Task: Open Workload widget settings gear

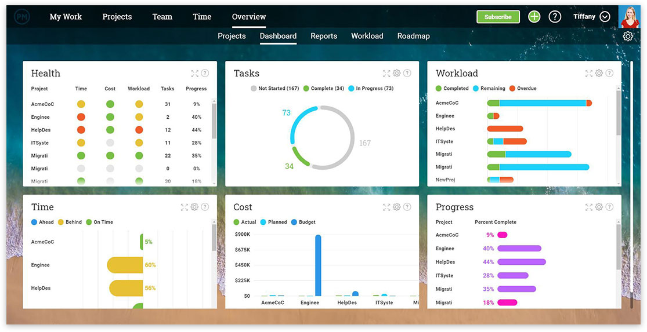Action: click(599, 73)
